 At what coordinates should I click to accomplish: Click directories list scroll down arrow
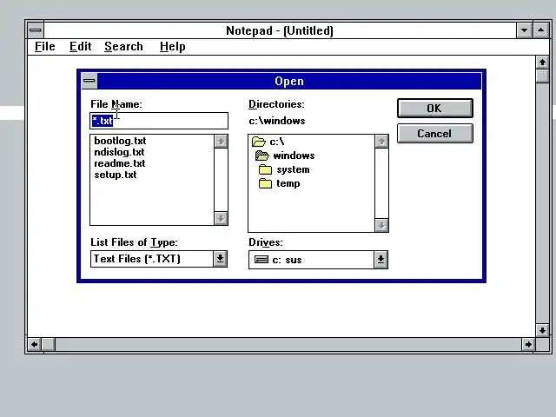pyautogui.click(x=381, y=225)
